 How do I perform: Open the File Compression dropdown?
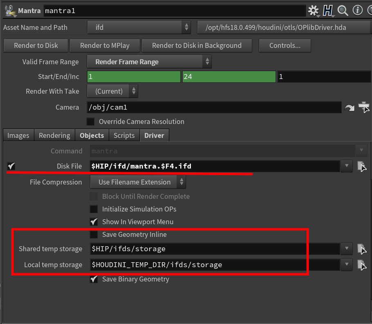tap(138, 182)
